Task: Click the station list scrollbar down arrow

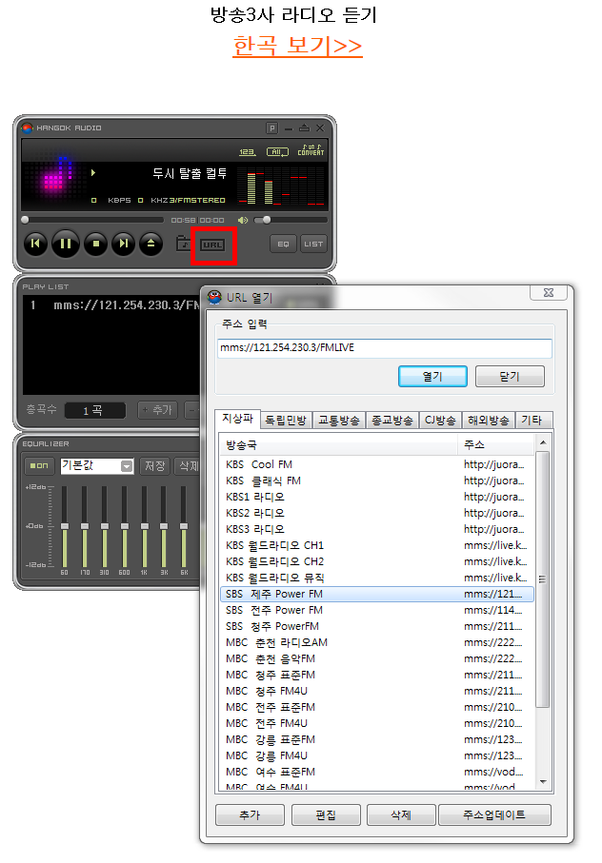Action: click(543, 782)
